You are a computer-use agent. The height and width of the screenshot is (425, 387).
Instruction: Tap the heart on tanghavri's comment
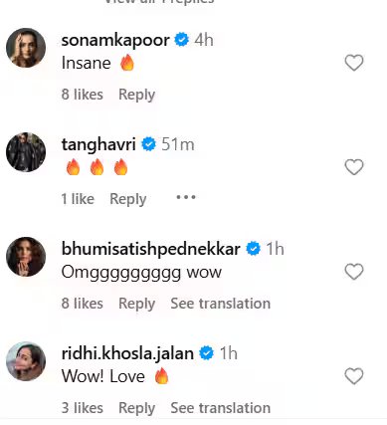tap(354, 167)
